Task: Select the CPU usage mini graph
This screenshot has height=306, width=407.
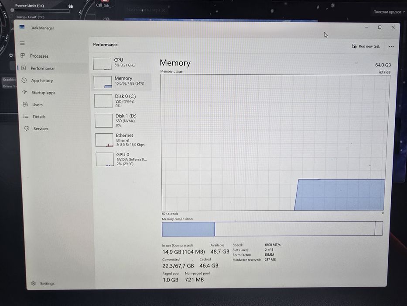Action: tap(102, 64)
